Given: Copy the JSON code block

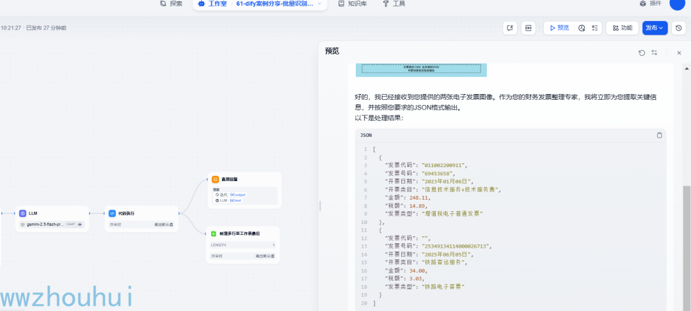Looking at the screenshot, I should [x=659, y=135].
